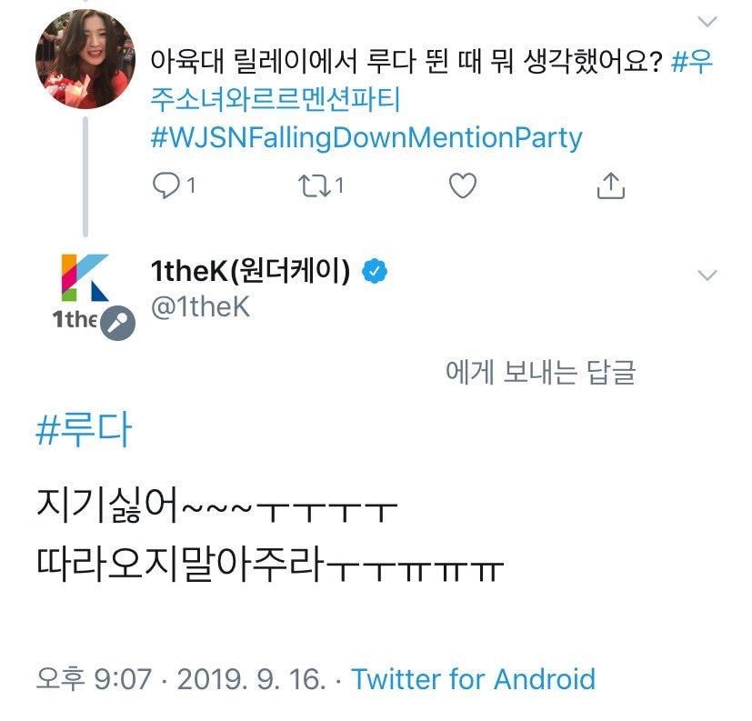This screenshot has width=752, height=721.
Task: Expand the top tweet's chevron menu
Action: coord(707,21)
